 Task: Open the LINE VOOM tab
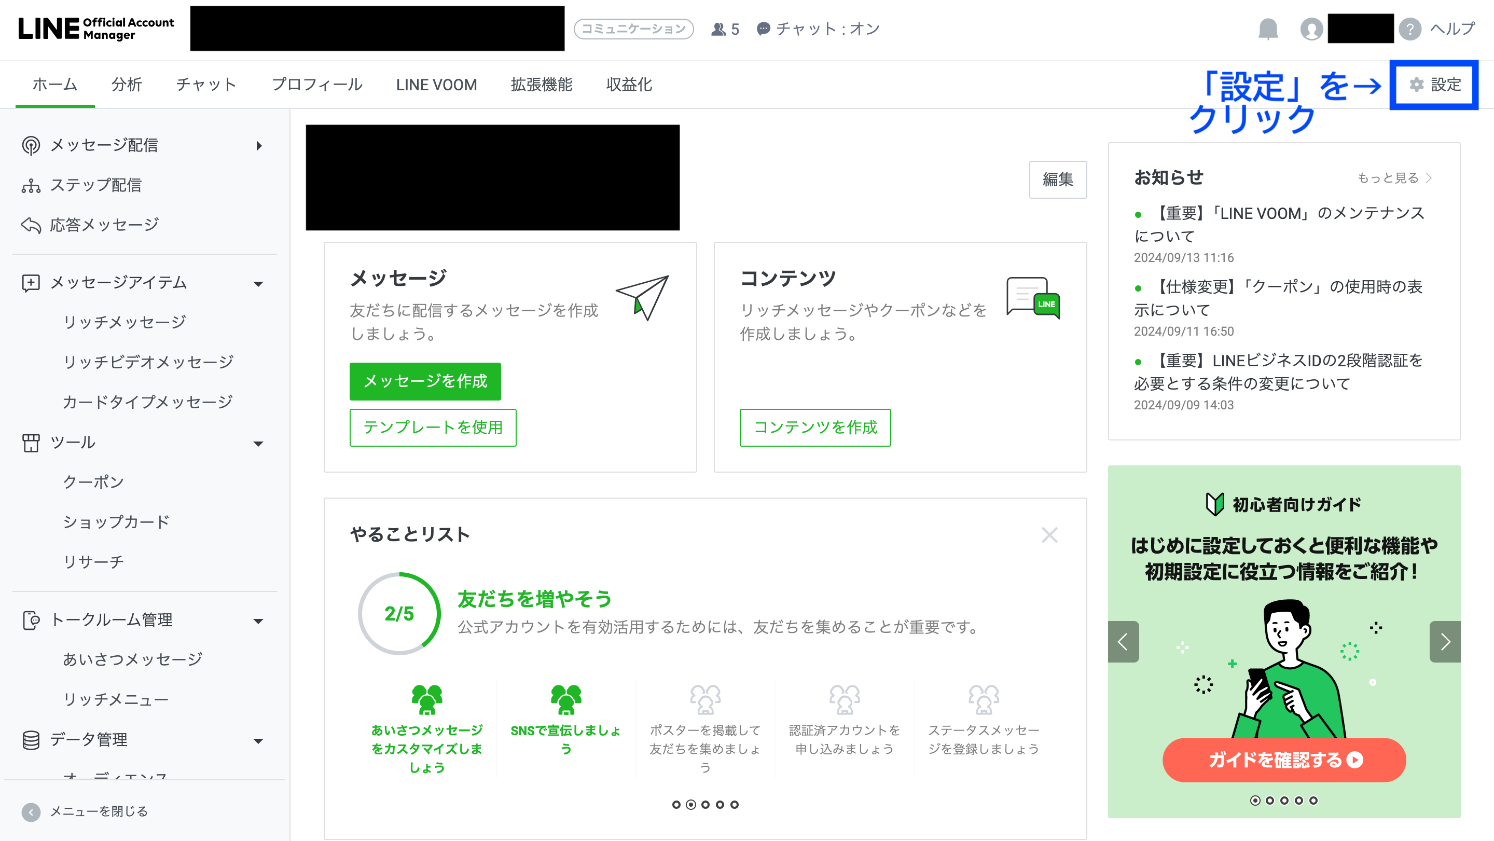(x=436, y=85)
